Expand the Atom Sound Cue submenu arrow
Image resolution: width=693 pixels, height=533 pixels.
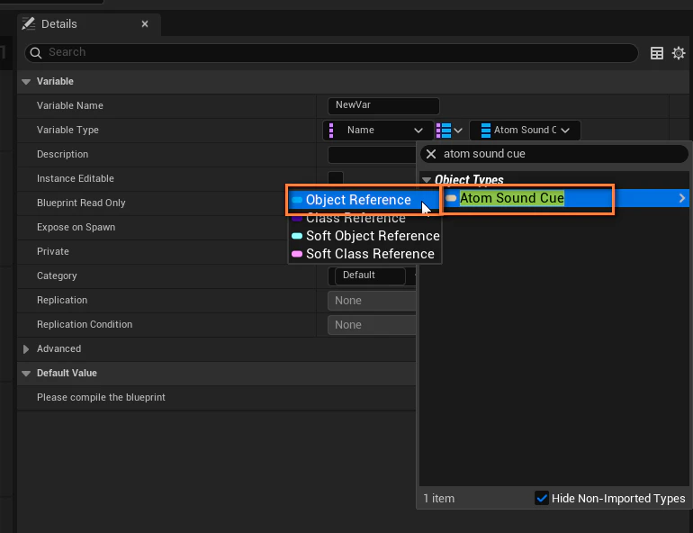[x=682, y=198]
